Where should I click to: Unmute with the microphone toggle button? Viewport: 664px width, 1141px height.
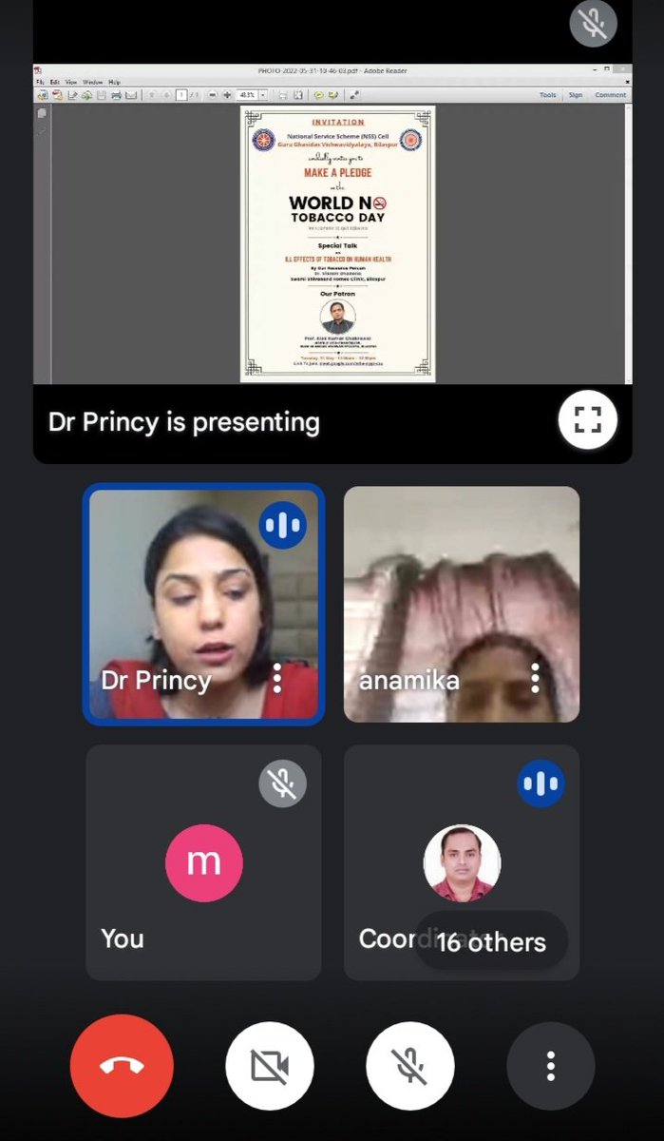point(410,1066)
